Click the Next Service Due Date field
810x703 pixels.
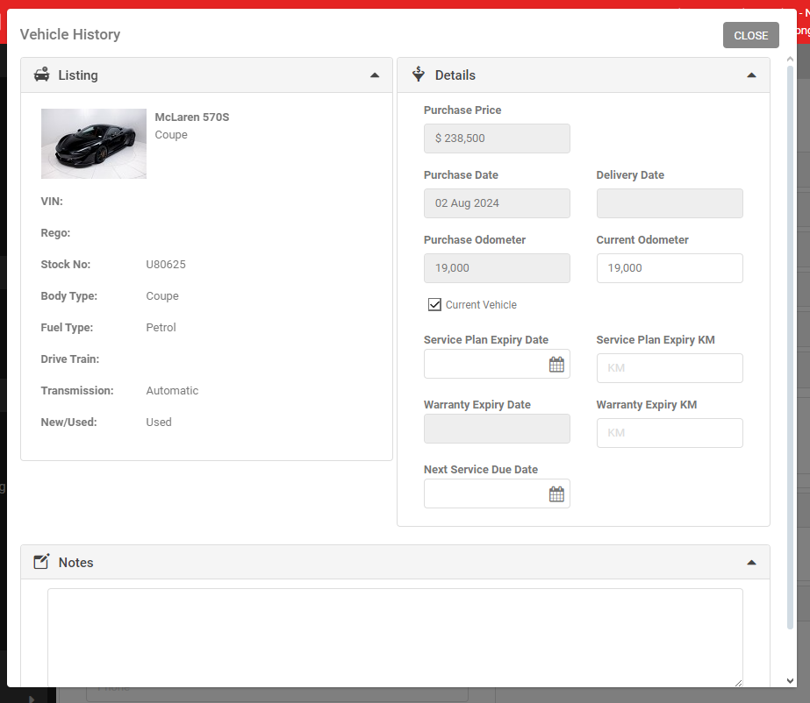coord(485,494)
